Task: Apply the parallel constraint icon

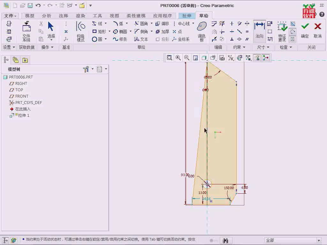Action: click(x=247, y=39)
